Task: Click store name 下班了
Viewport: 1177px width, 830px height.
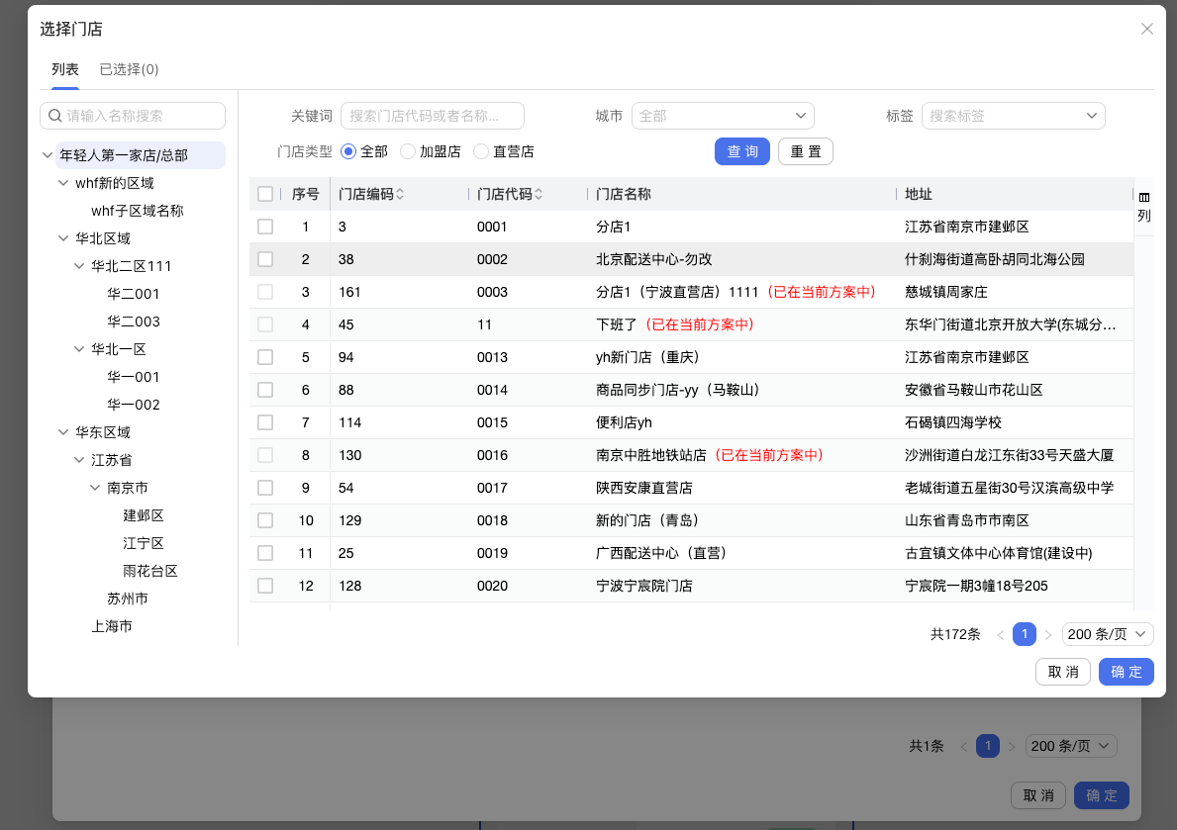Action: 617,324
